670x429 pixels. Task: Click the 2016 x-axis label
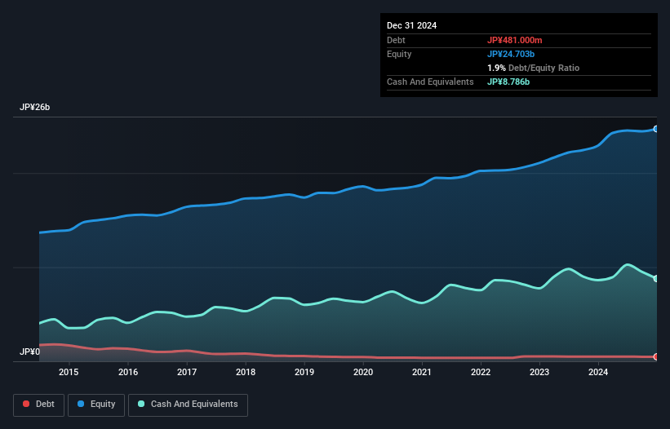[x=128, y=372]
